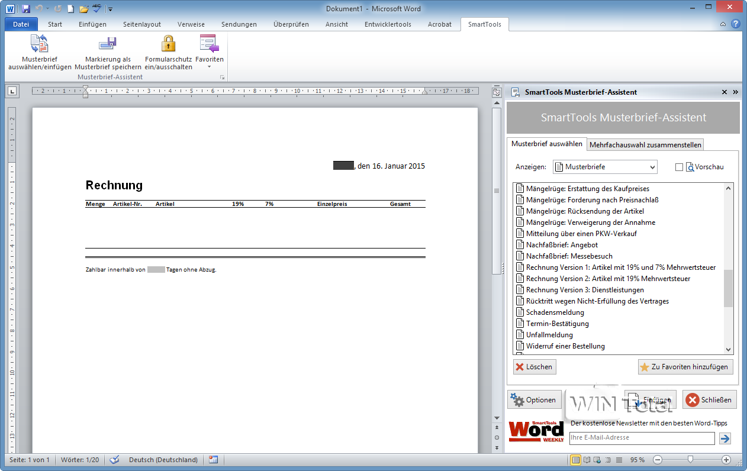Click the New document icon
The height and width of the screenshot is (471, 747).
tap(70, 9)
